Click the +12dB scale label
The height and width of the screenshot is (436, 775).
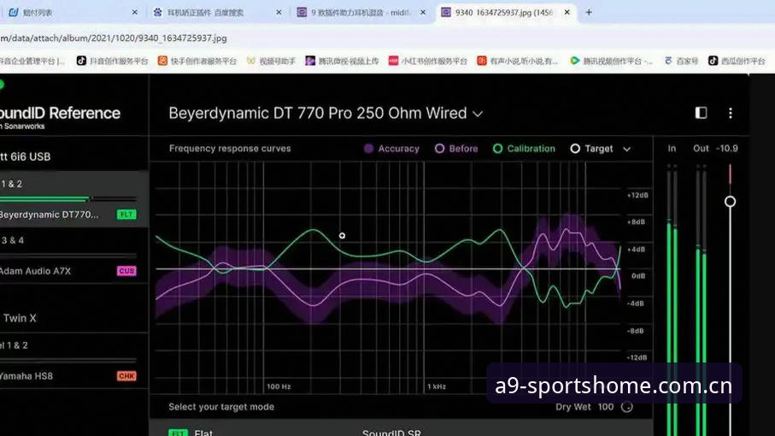tap(637, 195)
